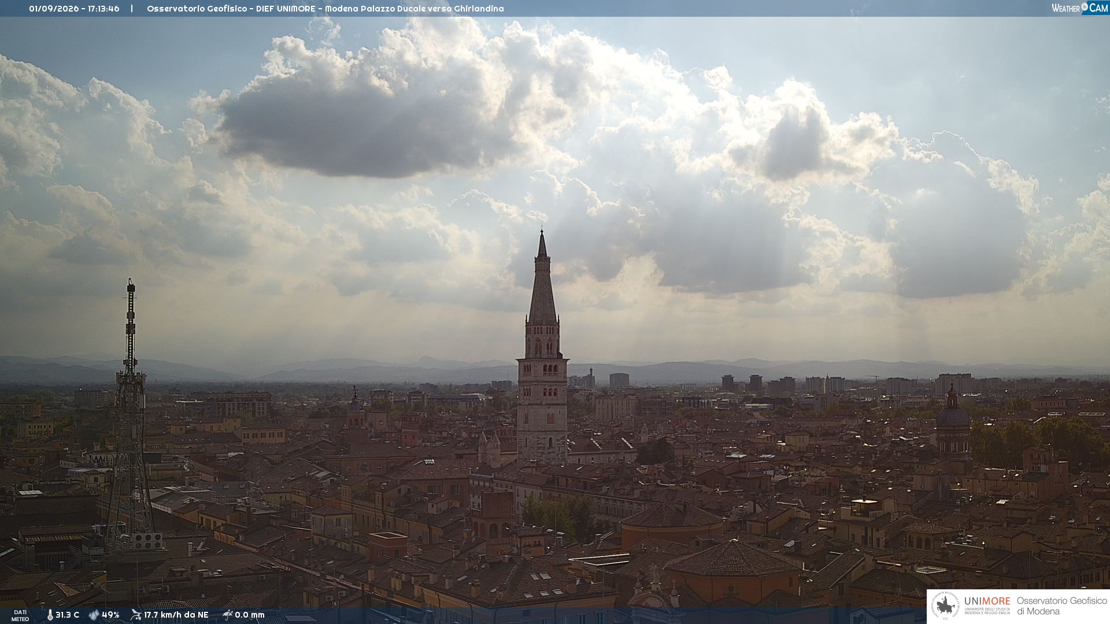Click the lattice antenna tower
Viewport: 1110px width, 624px height.
[x=130, y=416]
